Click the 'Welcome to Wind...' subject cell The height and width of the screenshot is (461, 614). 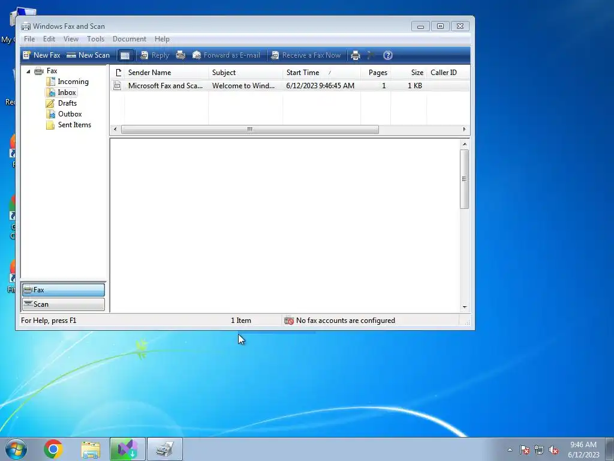[x=243, y=85]
